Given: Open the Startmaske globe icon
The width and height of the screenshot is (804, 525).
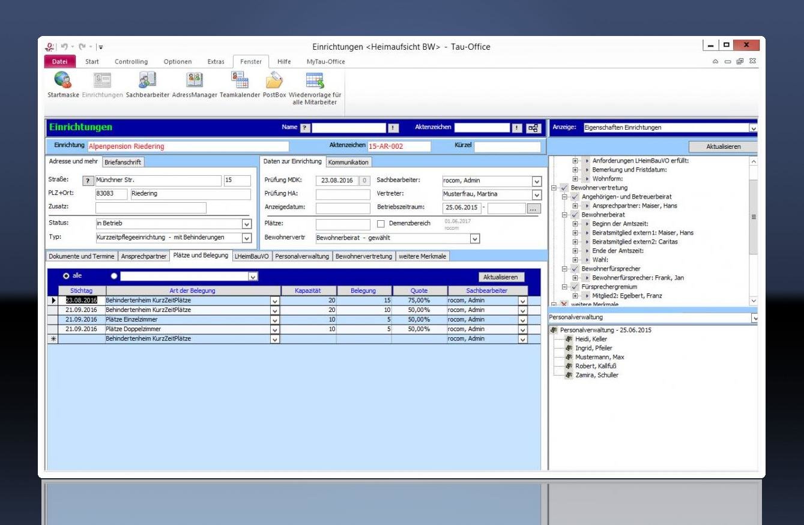Looking at the screenshot, I should coord(62,80).
